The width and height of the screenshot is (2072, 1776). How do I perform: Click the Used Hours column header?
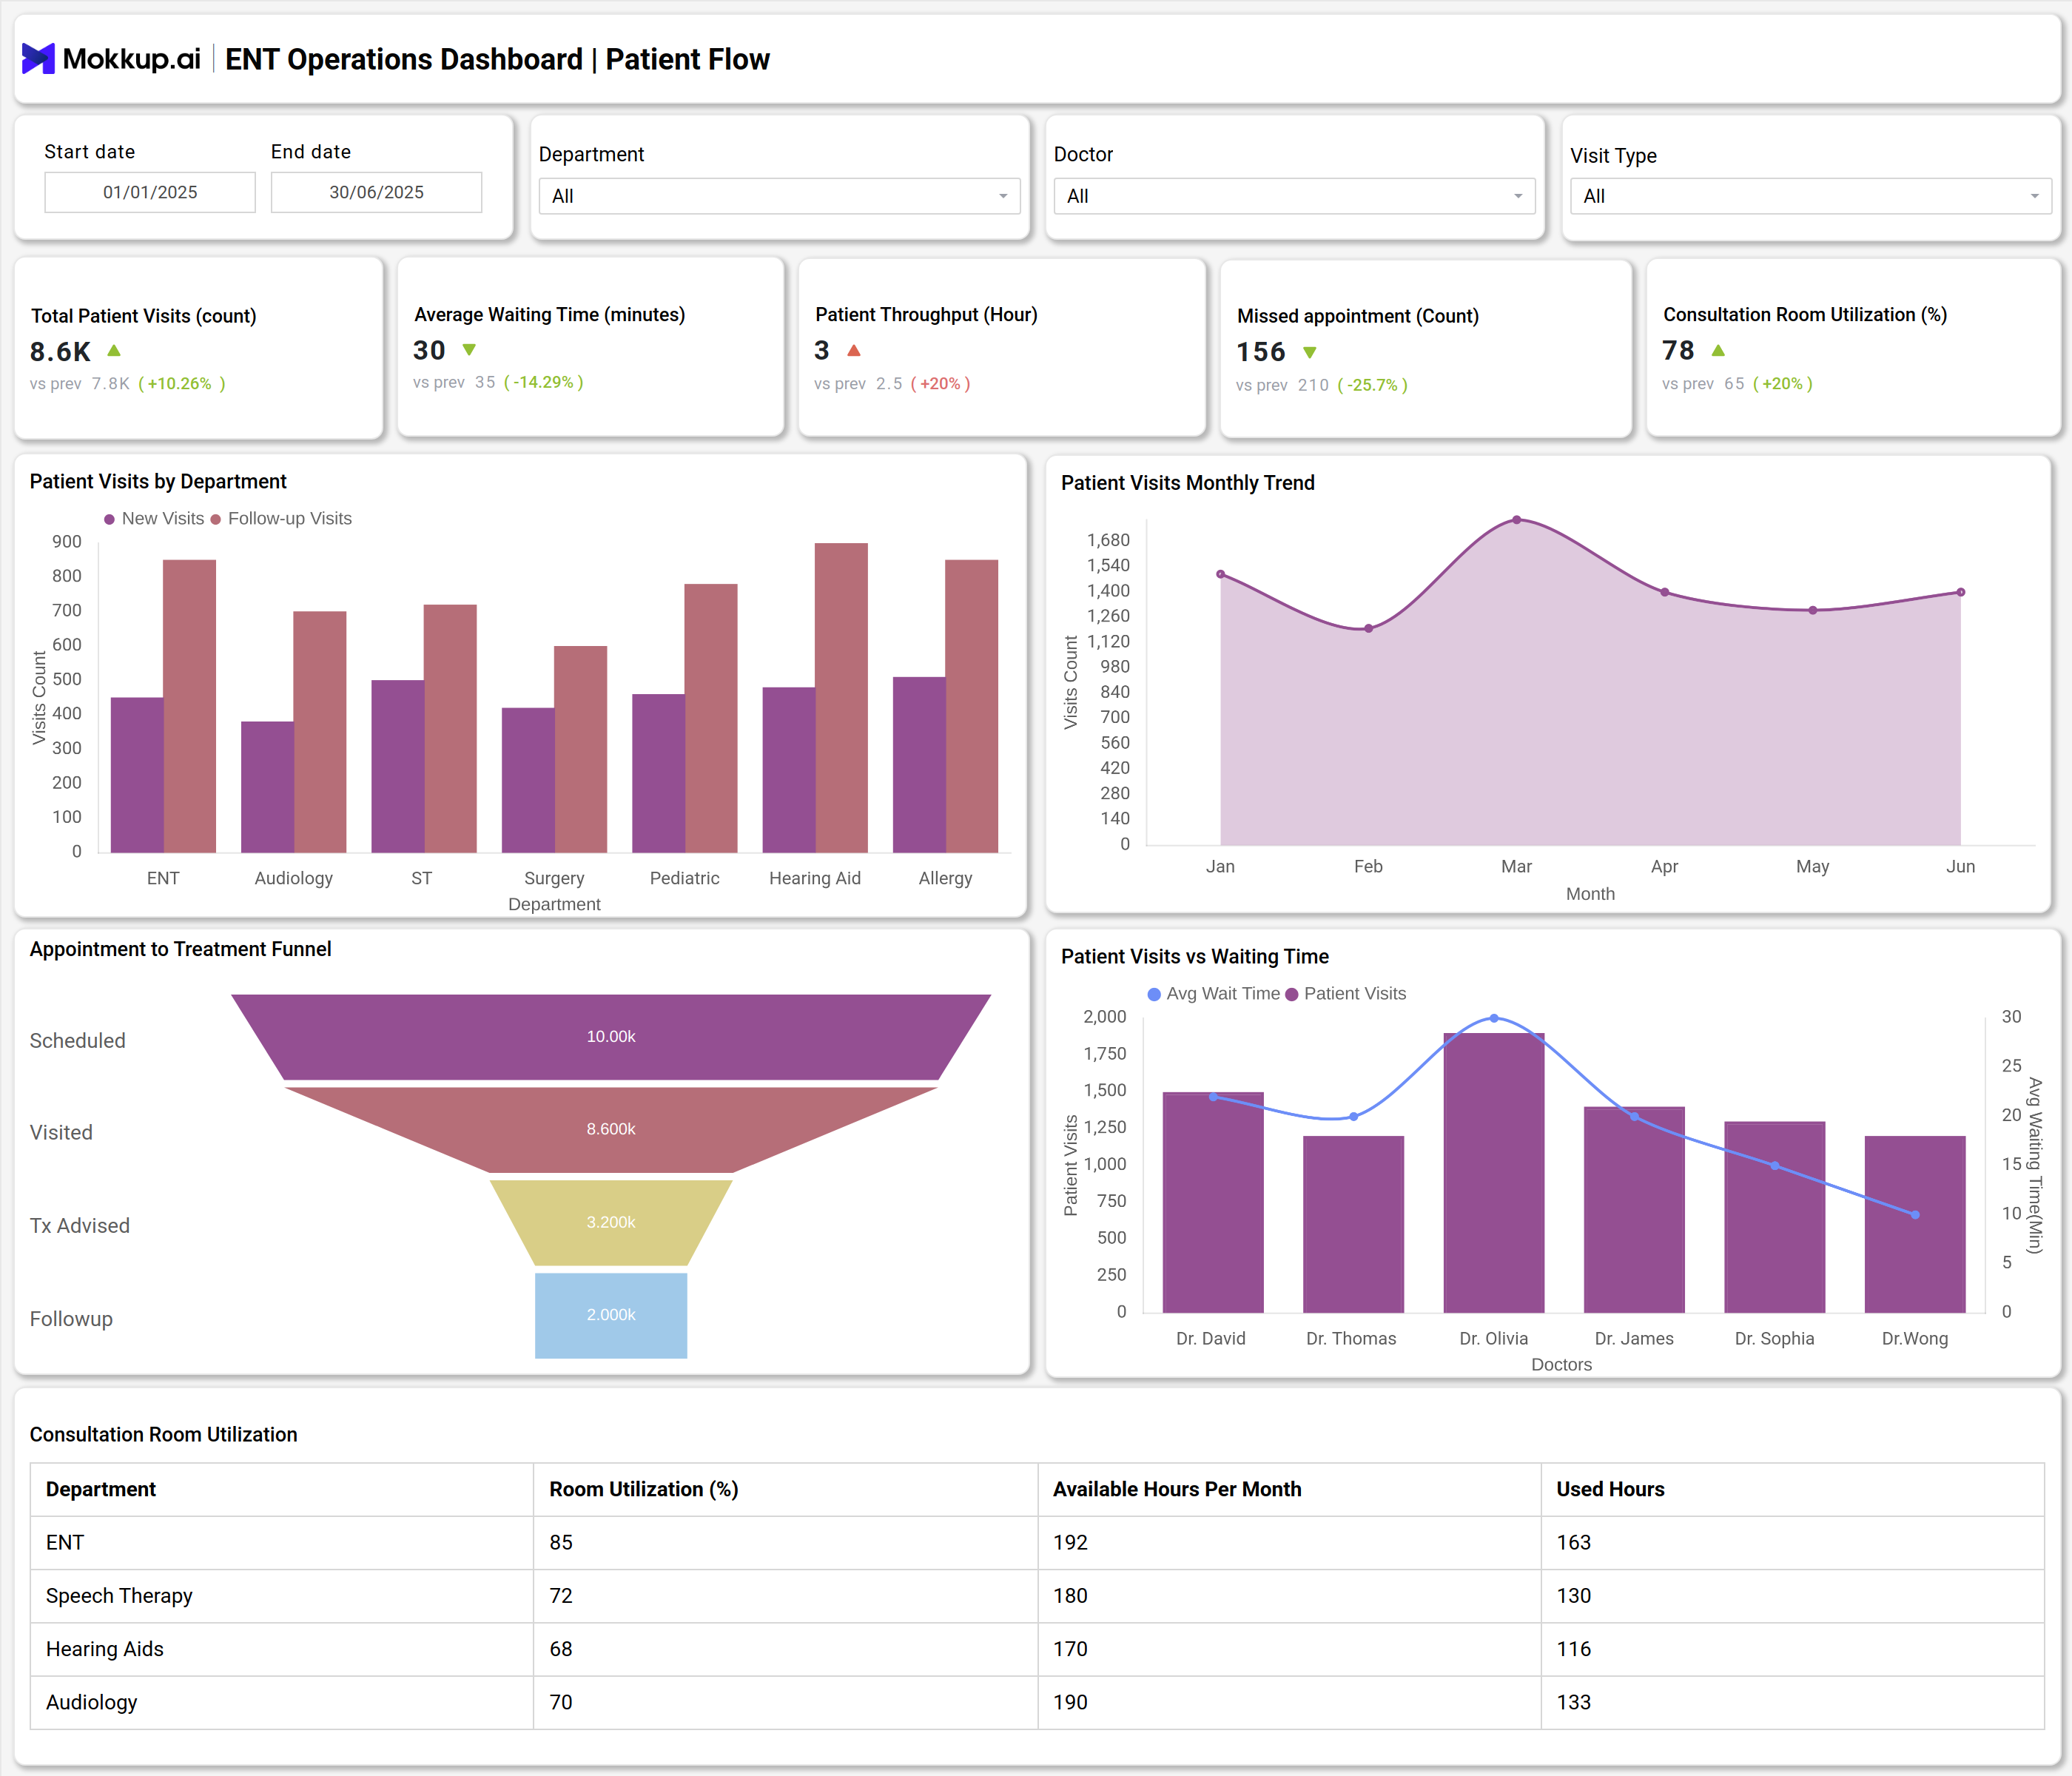coord(1792,1489)
